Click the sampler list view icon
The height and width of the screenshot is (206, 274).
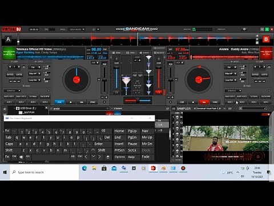point(174,109)
